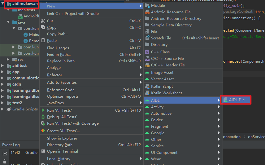The image size is (265, 165).
Task: Click the C/C++ Source File icon
Action: click(147, 59)
